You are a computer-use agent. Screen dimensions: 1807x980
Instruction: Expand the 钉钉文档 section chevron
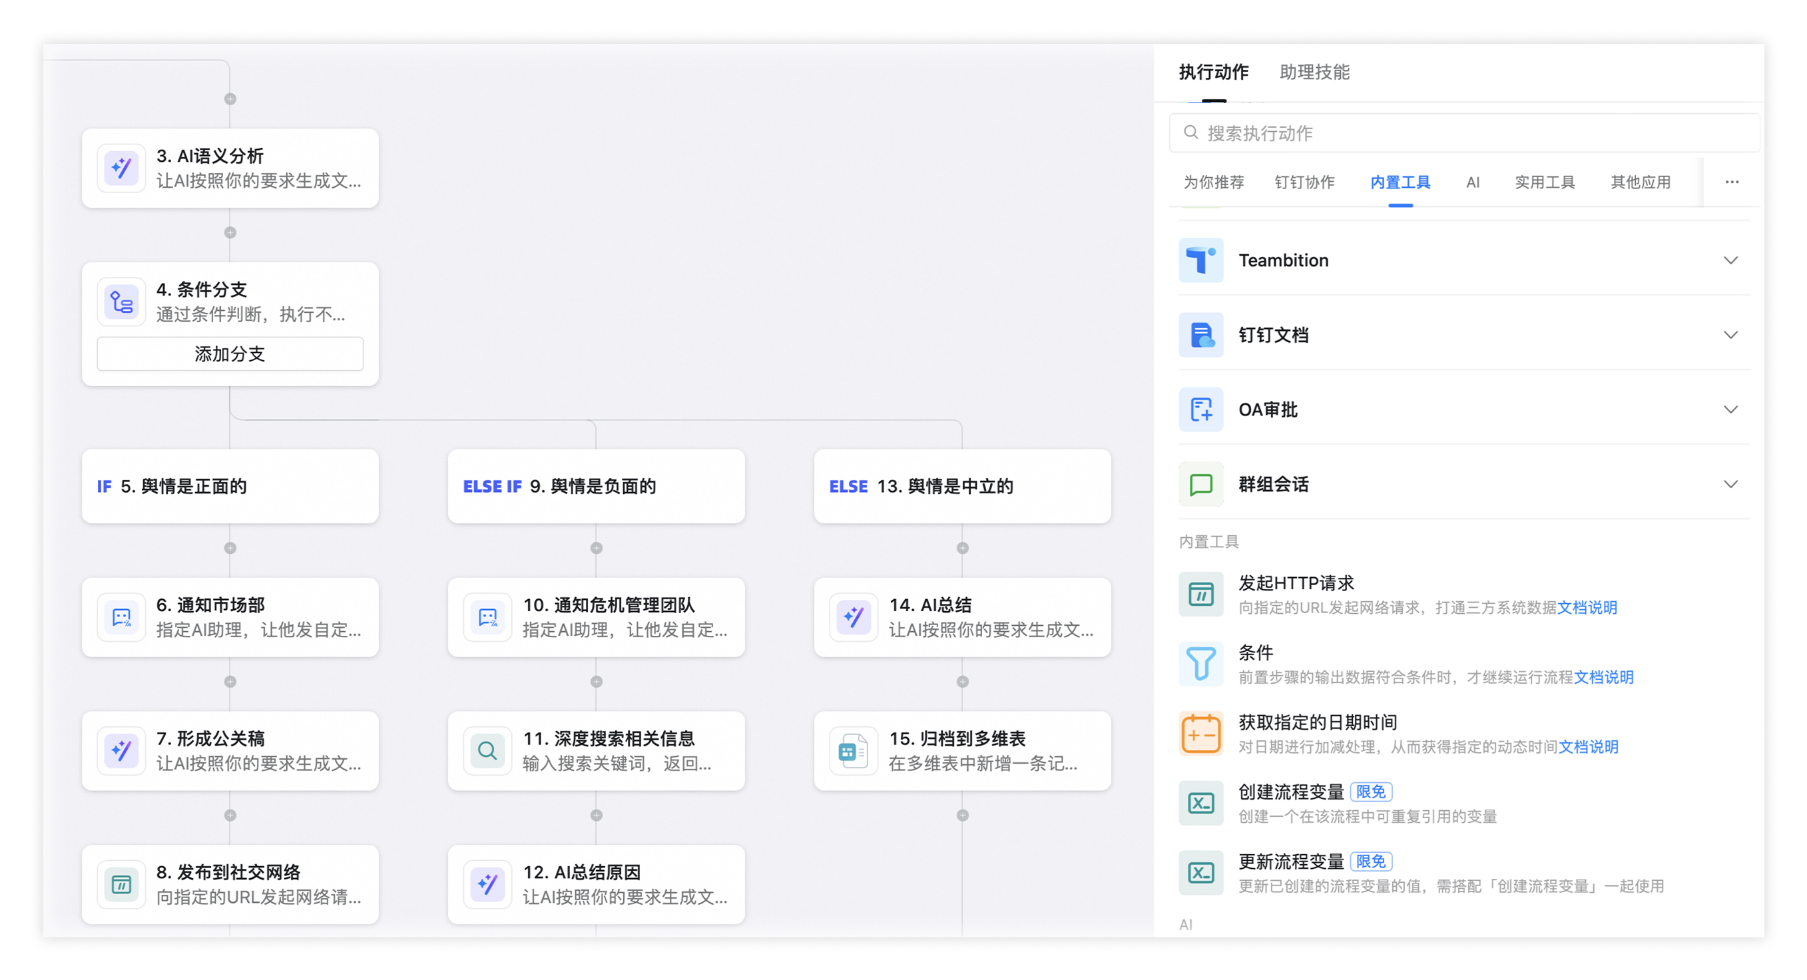pyautogui.click(x=1730, y=335)
